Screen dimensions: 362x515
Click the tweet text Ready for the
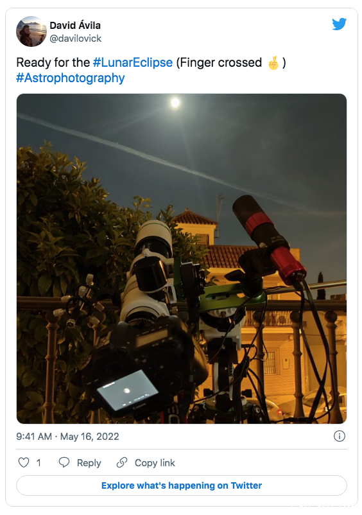tap(53, 62)
